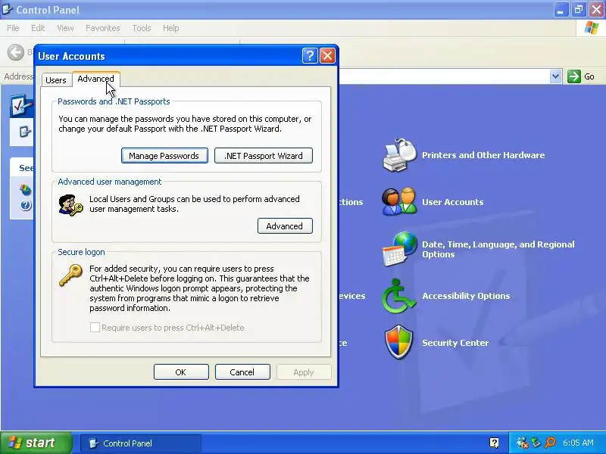This screenshot has height=454, width=606.
Task: Open the Start menu
Action: (36, 443)
